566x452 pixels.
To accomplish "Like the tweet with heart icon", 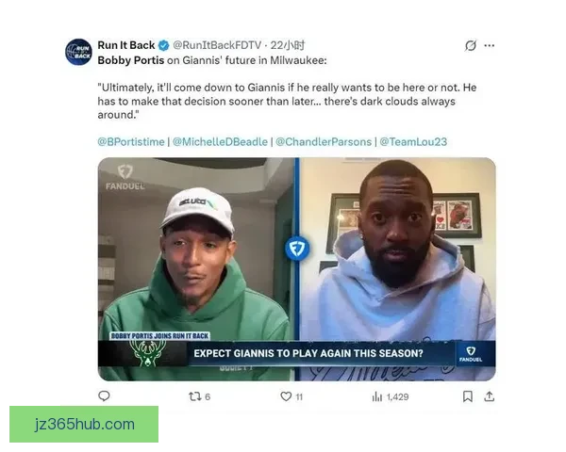I will (286, 396).
